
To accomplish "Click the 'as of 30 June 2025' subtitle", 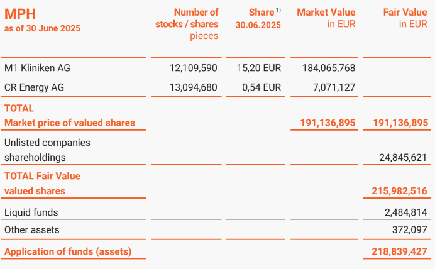I will click(x=42, y=28).
